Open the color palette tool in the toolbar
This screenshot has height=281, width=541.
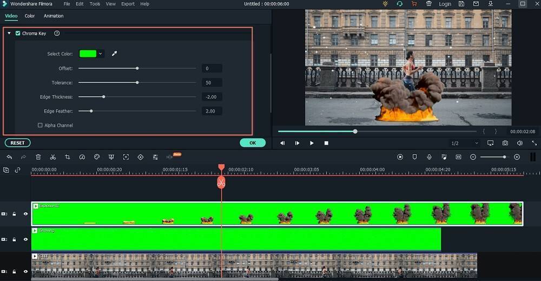[97, 157]
